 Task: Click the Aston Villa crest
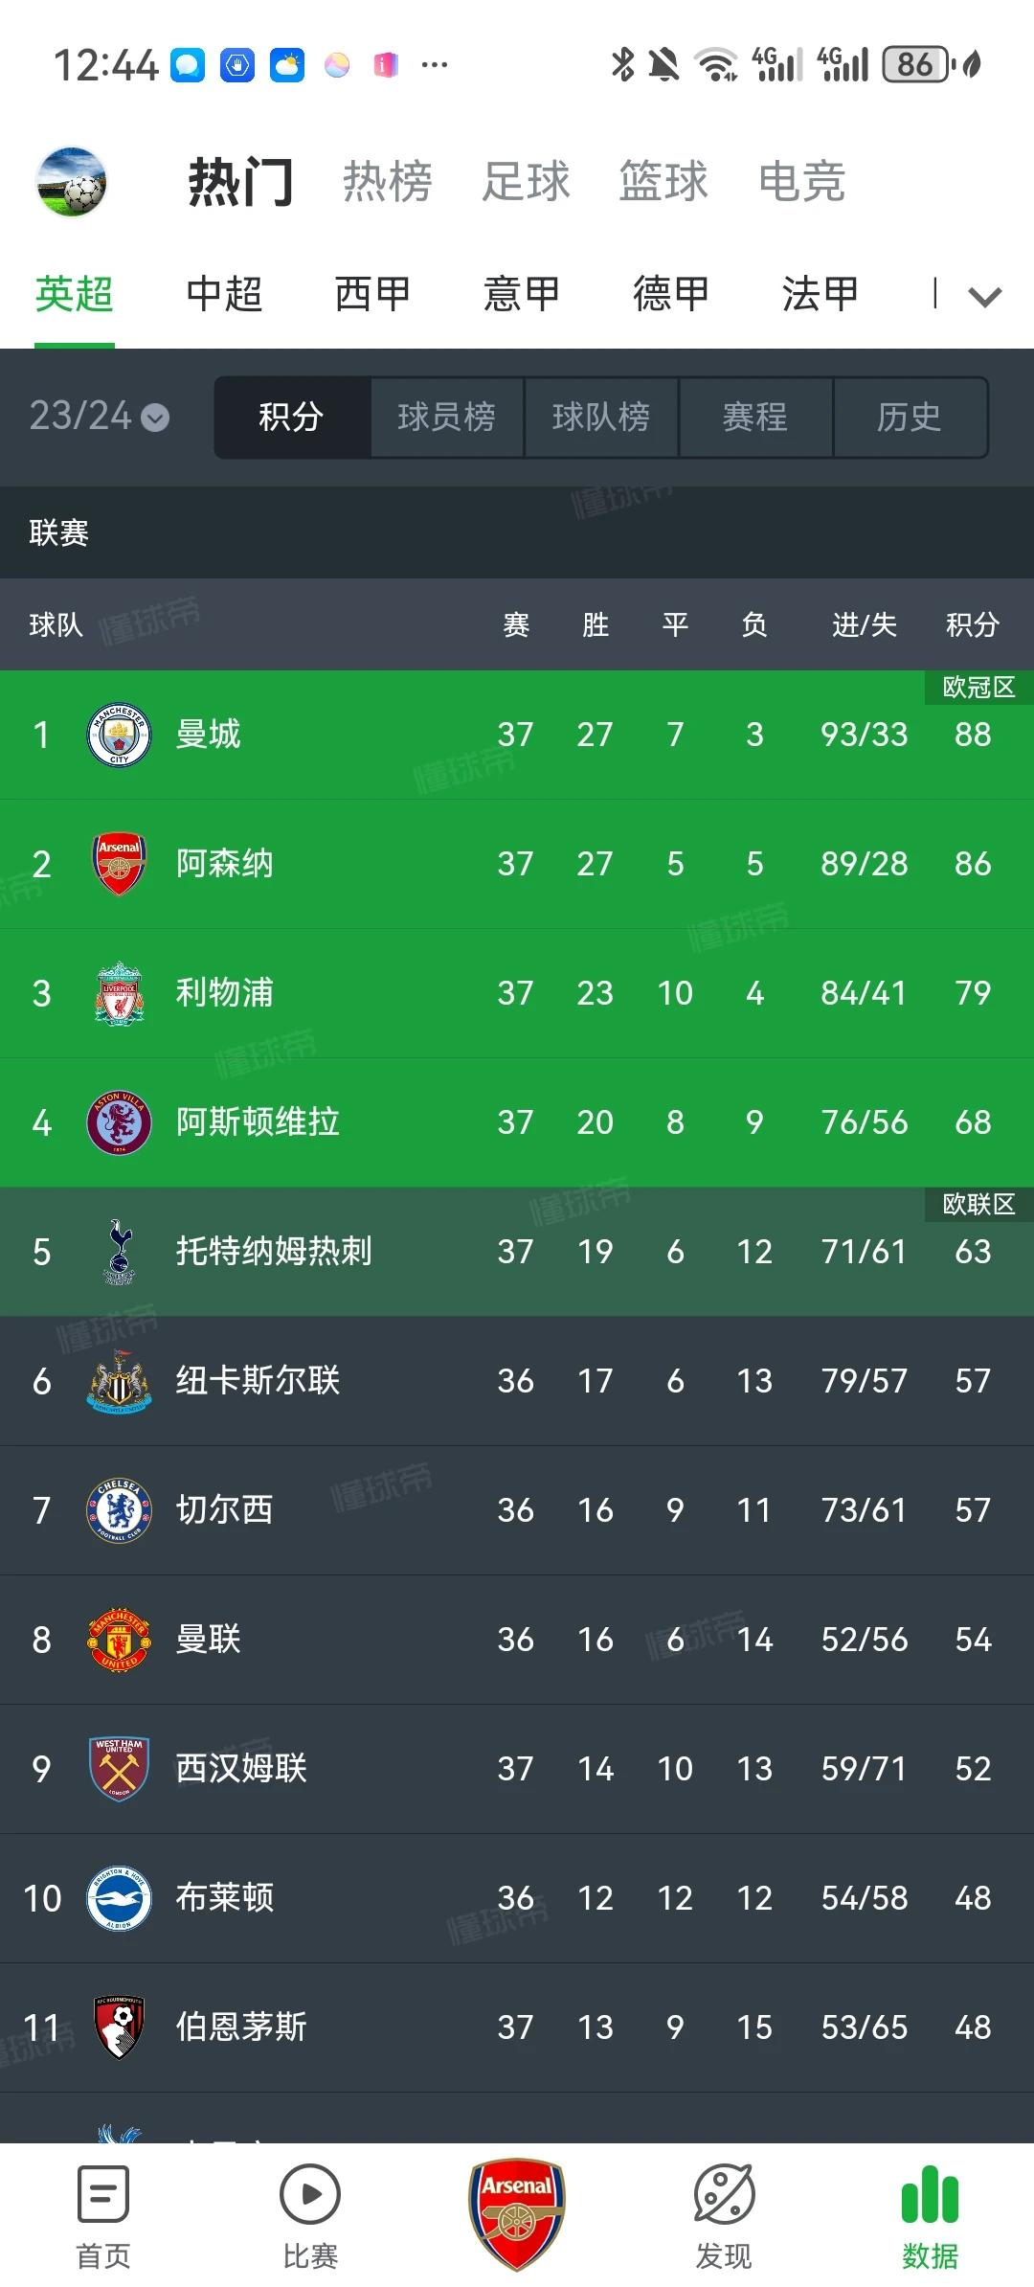point(119,1122)
